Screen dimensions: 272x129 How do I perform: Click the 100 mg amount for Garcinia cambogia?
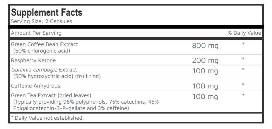coord(205,71)
